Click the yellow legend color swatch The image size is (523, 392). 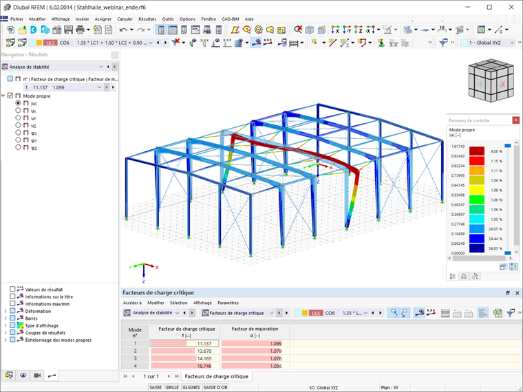(x=477, y=190)
